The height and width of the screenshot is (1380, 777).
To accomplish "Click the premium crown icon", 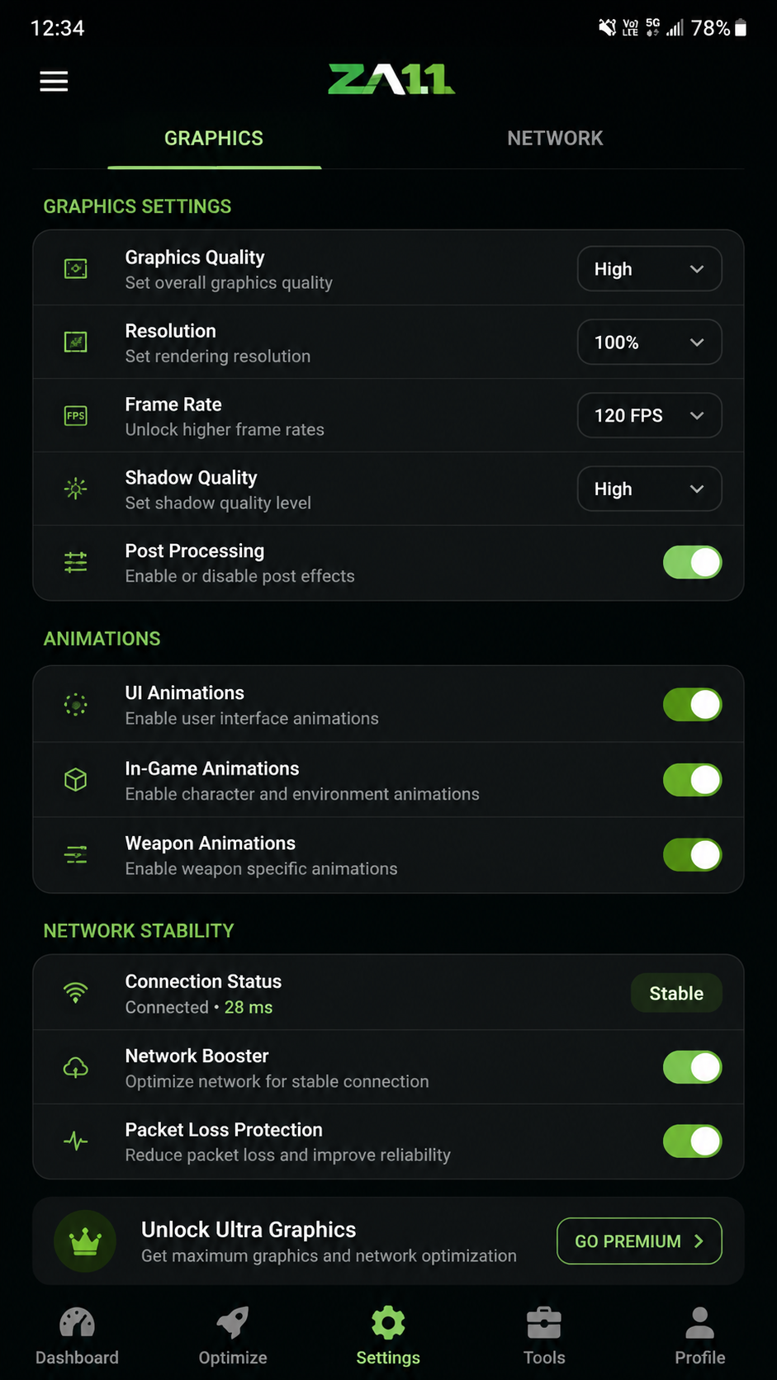I will tap(85, 1241).
